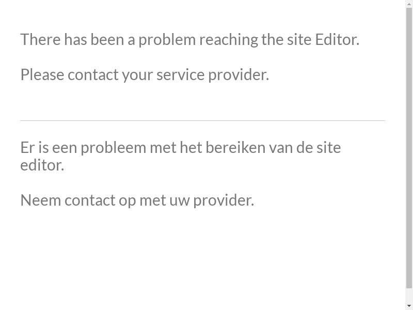Click "provider." in the "Neem contact" line
The image size is (413, 310).
[x=224, y=200]
